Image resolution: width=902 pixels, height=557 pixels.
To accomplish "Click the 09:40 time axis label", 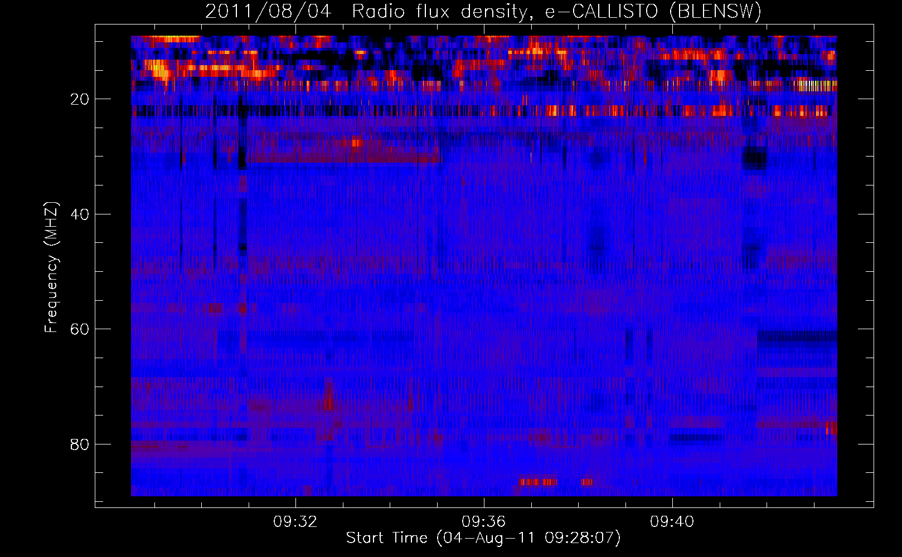I will click(x=672, y=521).
